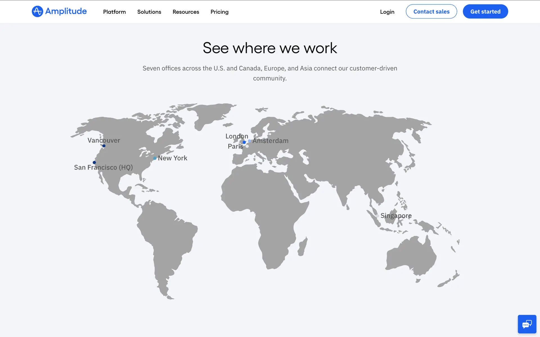Image resolution: width=540 pixels, height=337 pixels.
Task: Open the chat widget icon
Action: [527, 324]
